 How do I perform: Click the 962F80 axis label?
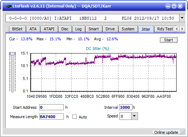pos(148,96)
